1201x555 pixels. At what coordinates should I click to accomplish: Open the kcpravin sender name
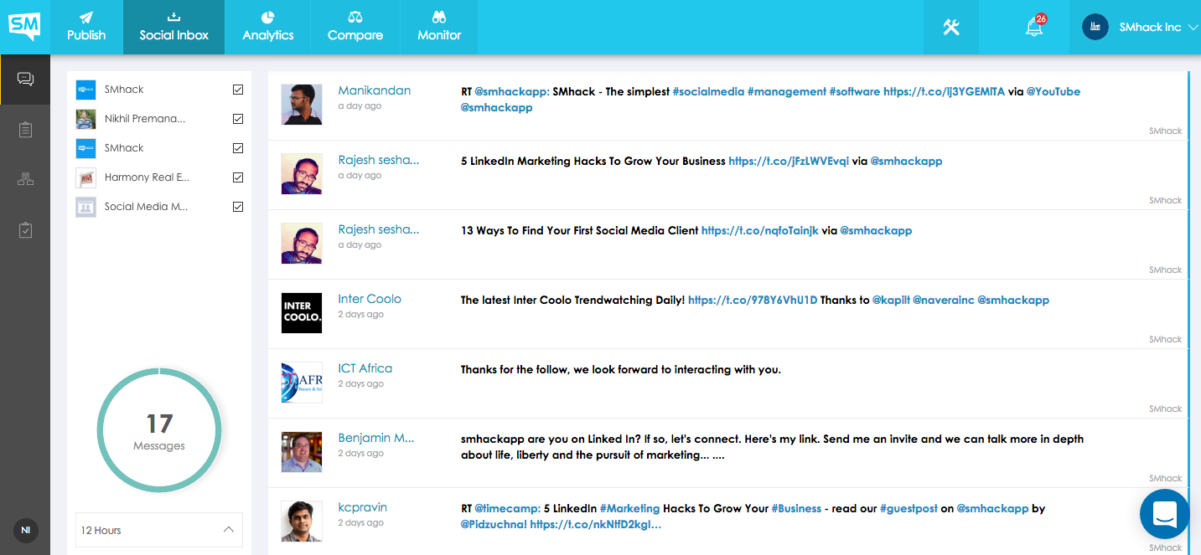click(362, 507)
